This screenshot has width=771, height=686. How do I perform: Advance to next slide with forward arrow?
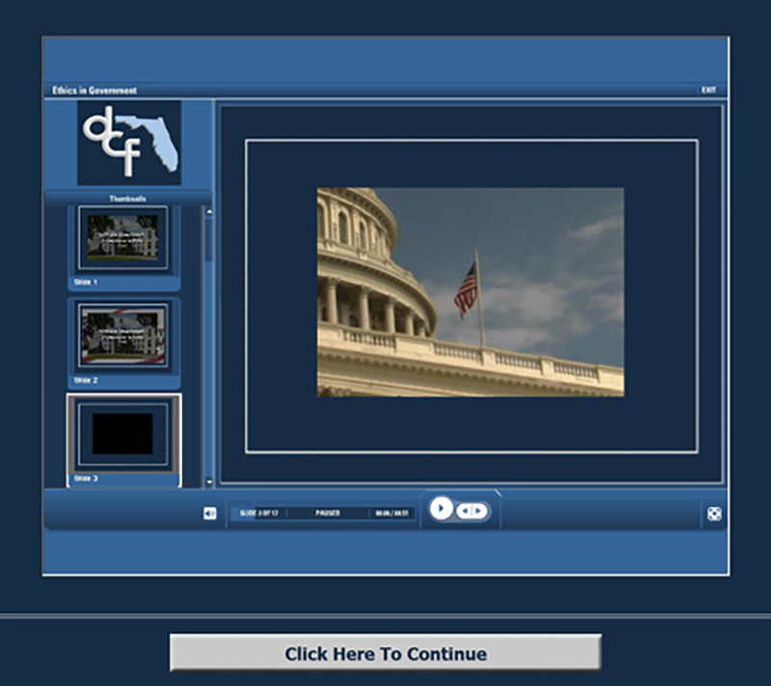coord(478,510)
